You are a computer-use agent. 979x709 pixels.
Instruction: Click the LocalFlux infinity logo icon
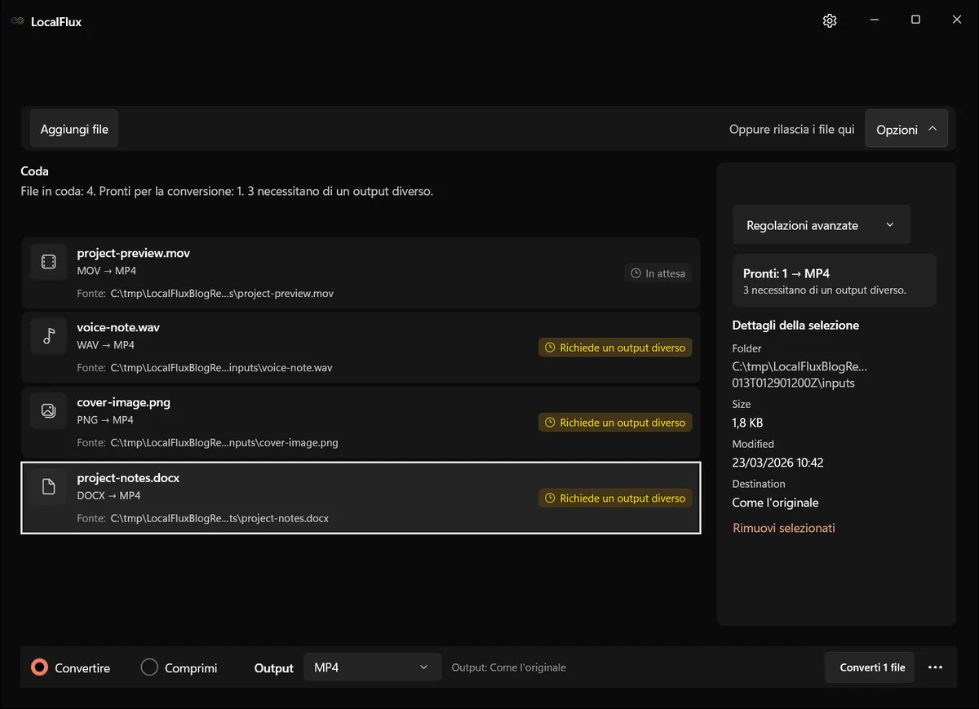point(17,22)
